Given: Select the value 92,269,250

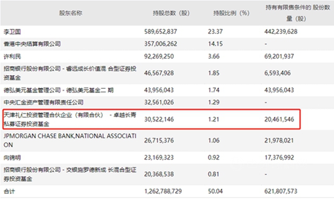Looking at the screenshot, I should tap(159, 56).
